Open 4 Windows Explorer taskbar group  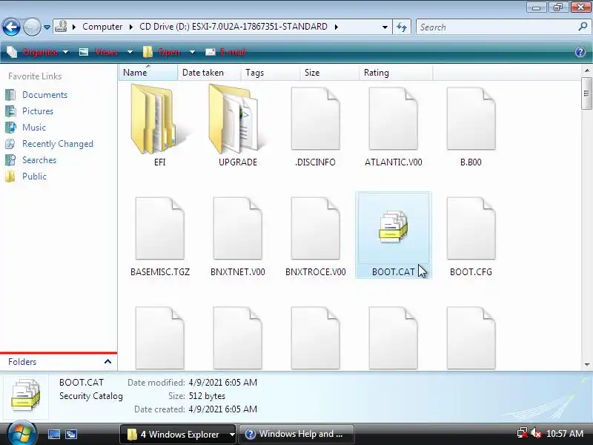pyautogui.click(x=178, y=434)
